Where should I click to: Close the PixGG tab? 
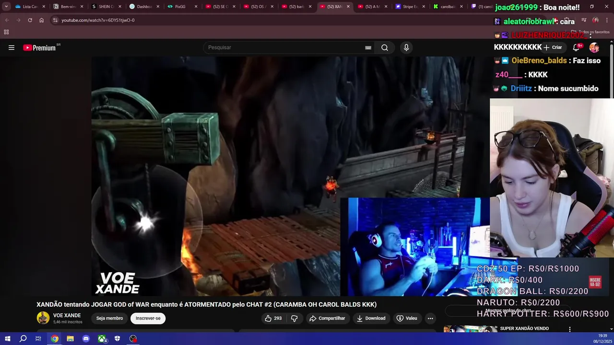pos(196,7)
